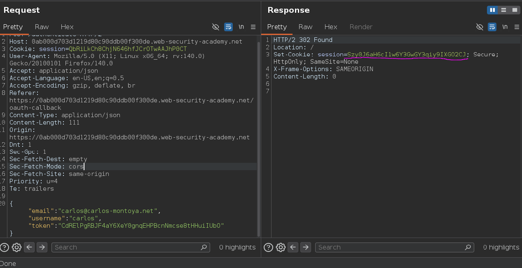Toggle \n special characters in Request panel
Screen dimensions: 522x268
pos(241,27)
